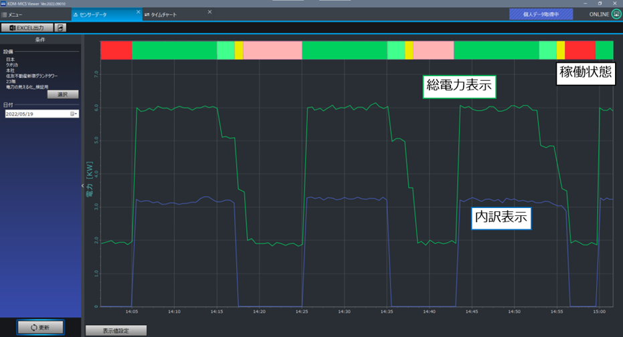
Task: Click the 条件 panel header
Action: pyautogui.click(x=40, y=39)
